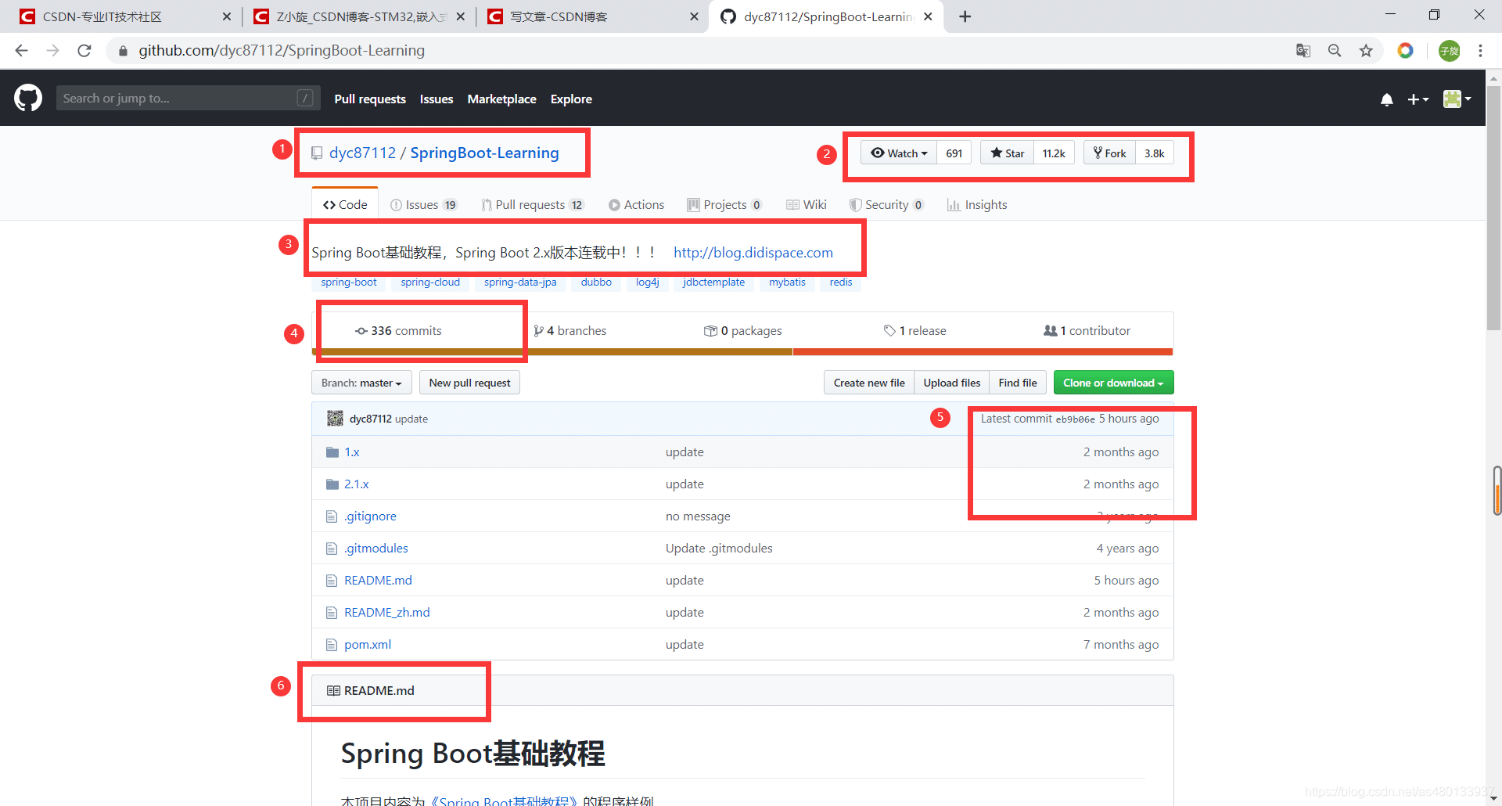Screen dimensions: 1502x806
Task: Click the 691 watchers count
Action: 954,153
